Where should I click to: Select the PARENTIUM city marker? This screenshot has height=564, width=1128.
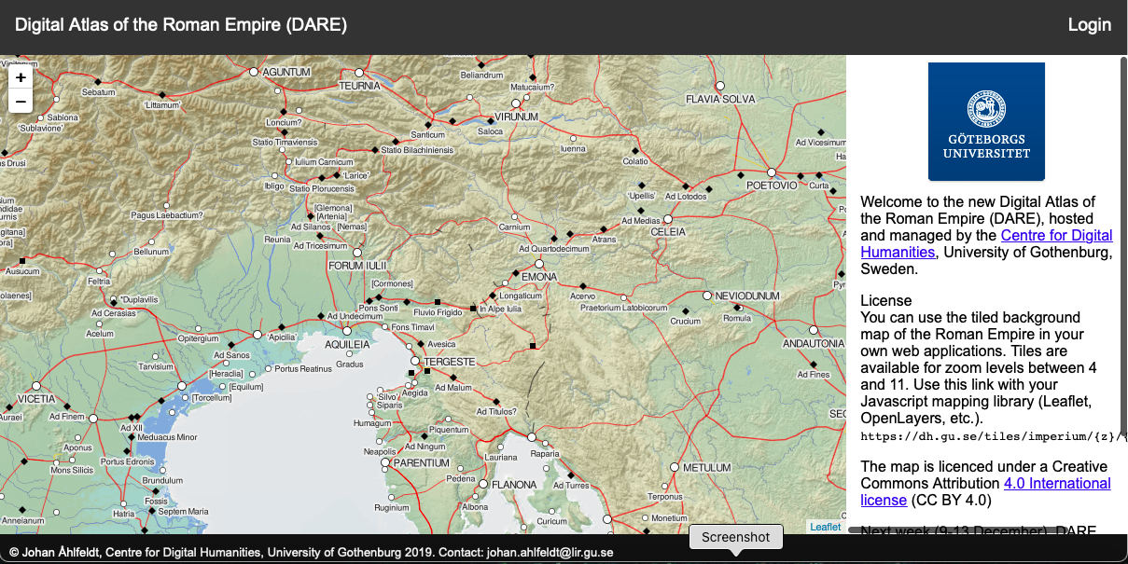coord(384,462)
